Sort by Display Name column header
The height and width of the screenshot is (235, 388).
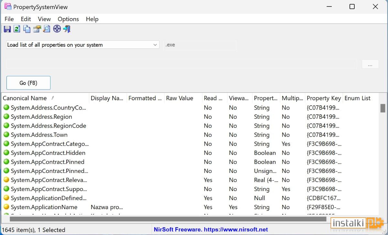(x=108, y=98)
